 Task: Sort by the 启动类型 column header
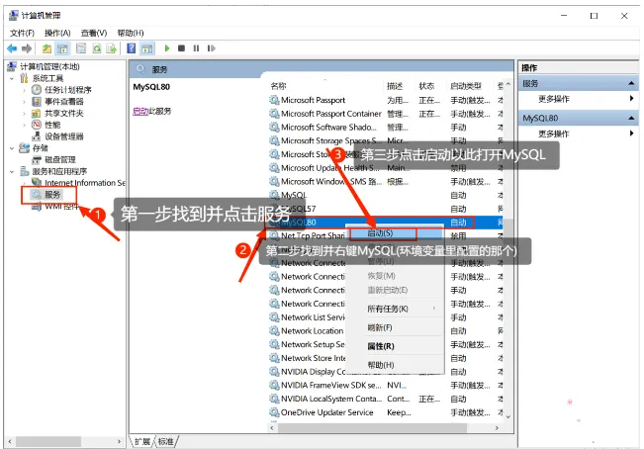click(x=466, y=86)
